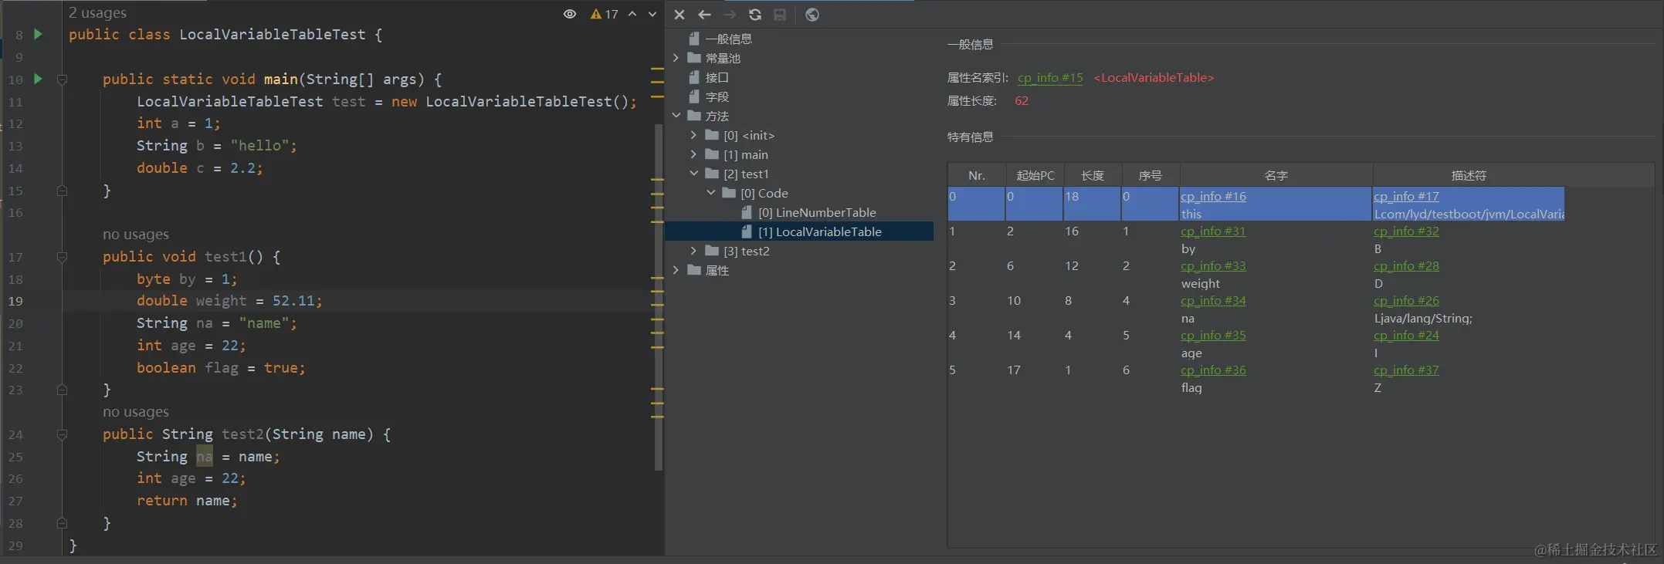Click the globe browser icon in toolbar
The image size is (1664, 564).
(812, 15)
